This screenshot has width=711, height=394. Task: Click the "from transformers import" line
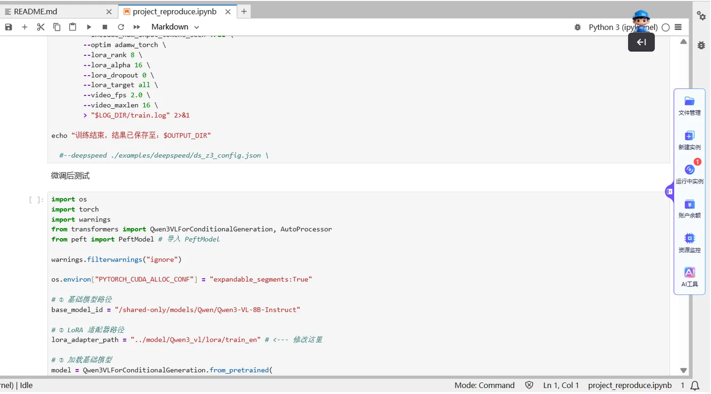[x=191, y=229]
